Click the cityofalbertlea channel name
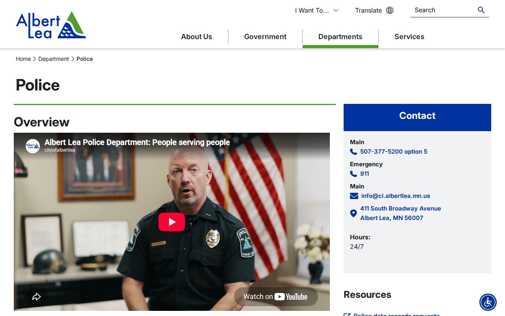The image size is (505, 316). 60,150
